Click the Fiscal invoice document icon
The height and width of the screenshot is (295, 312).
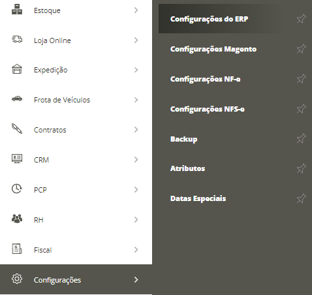pyautogui.click(x=17, y=249)
